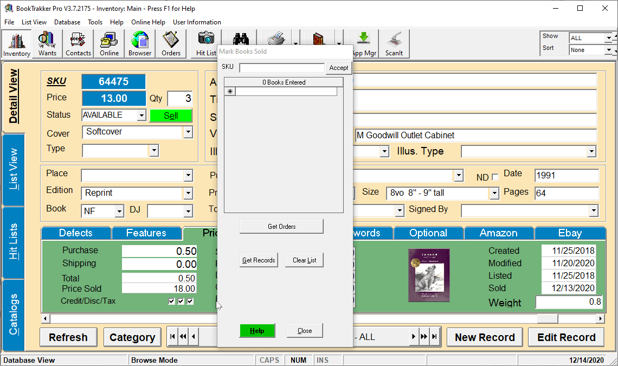Expand the Status AVAILABLE dropdown

tap(141, 115)
